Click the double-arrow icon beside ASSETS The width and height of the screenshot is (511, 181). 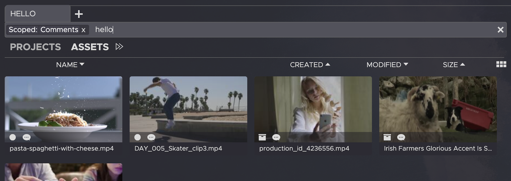point(119,47)
